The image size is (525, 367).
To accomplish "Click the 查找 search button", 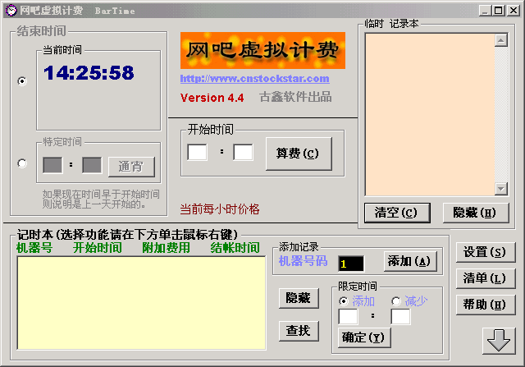I will point(299,331).
